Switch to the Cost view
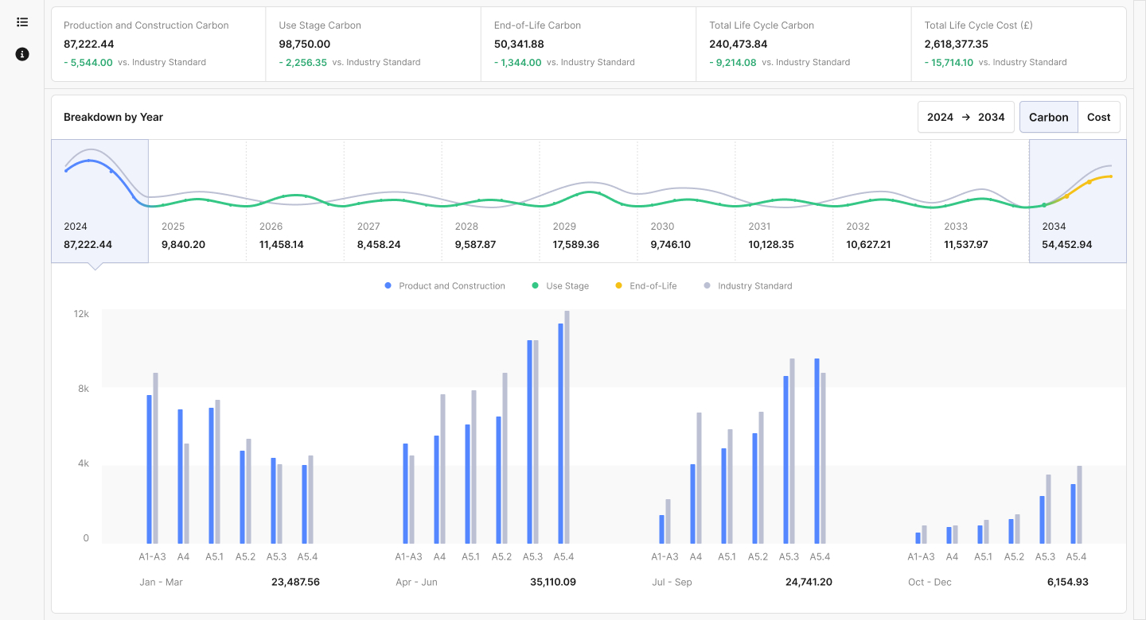 point(1098,117)
